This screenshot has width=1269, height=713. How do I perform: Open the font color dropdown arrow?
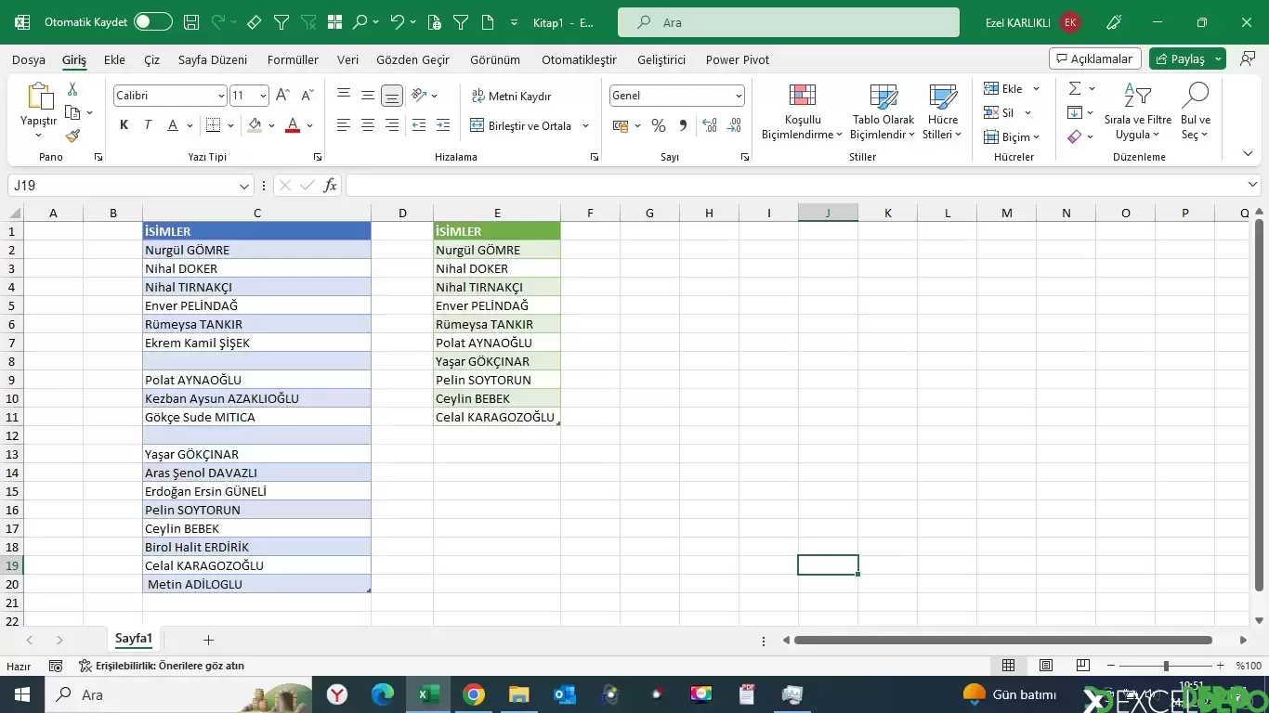coord(309,125)
